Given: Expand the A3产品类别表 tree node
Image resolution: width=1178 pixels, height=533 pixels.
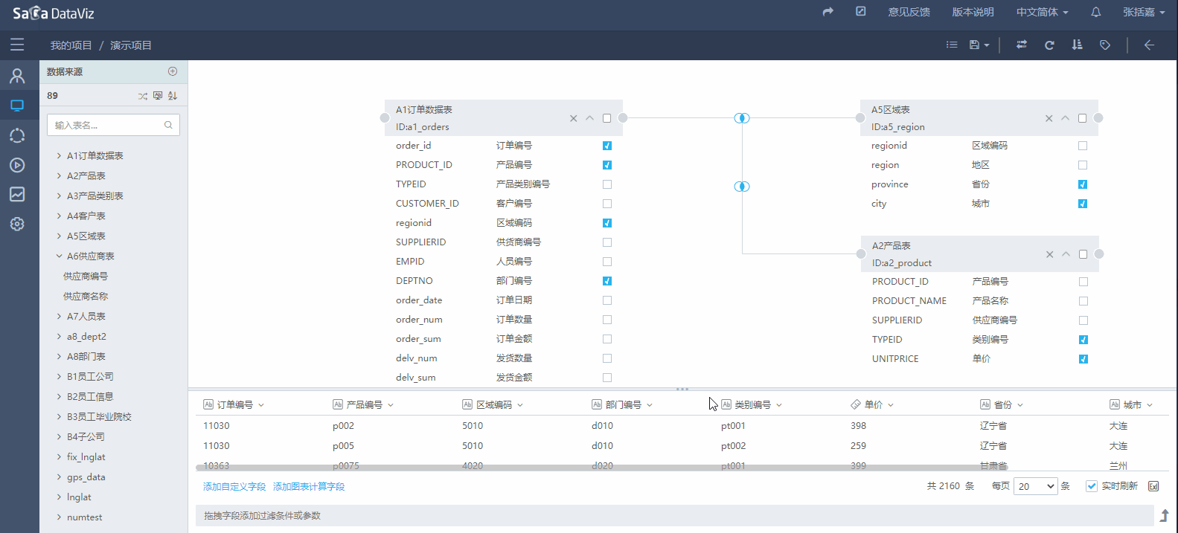Looking at the screenshot, I should (60, 196).
